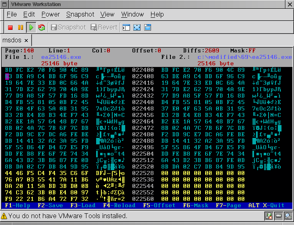
Task: Take a Snapshot using toolbar button
Action: click(68, 27)
